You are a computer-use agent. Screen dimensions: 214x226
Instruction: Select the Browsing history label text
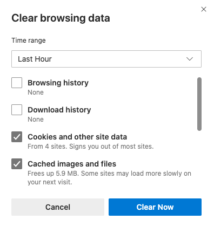(x=58, y=83)
